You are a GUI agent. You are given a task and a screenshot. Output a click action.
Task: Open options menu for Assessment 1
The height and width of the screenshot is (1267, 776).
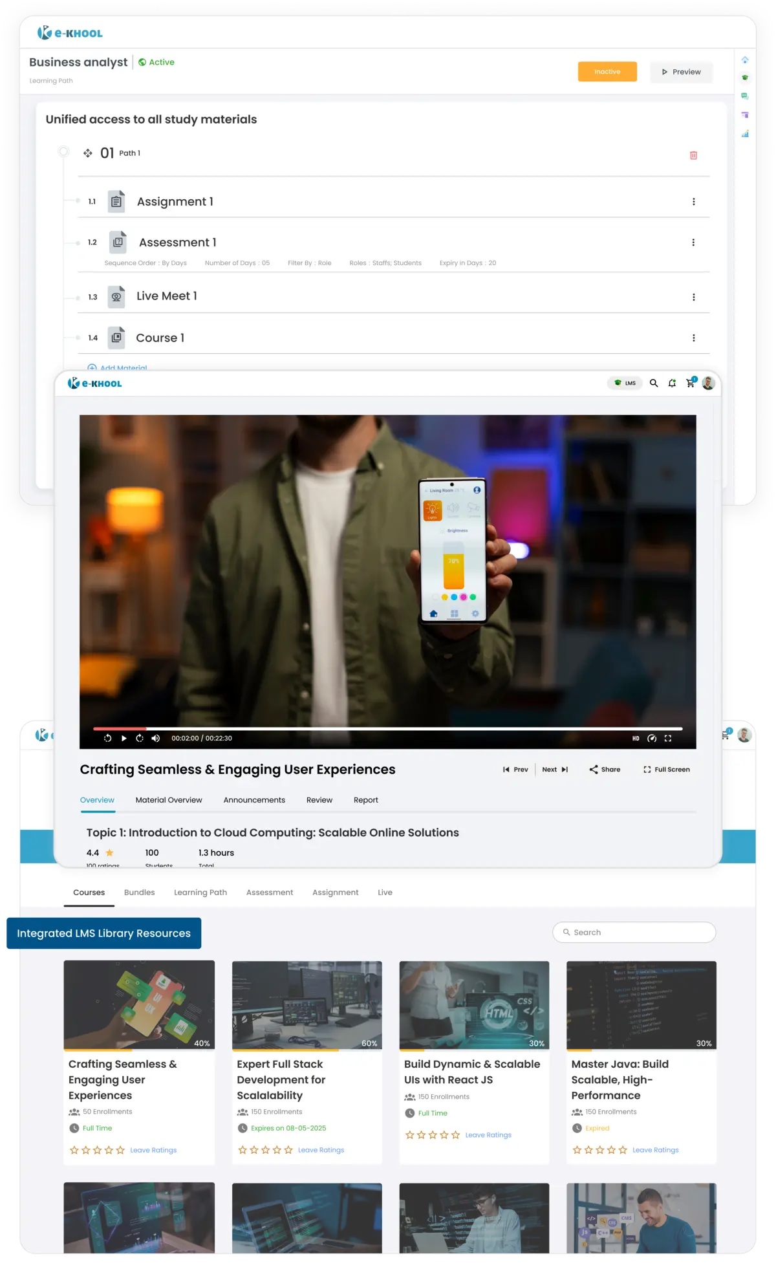(x=694, y=243)
